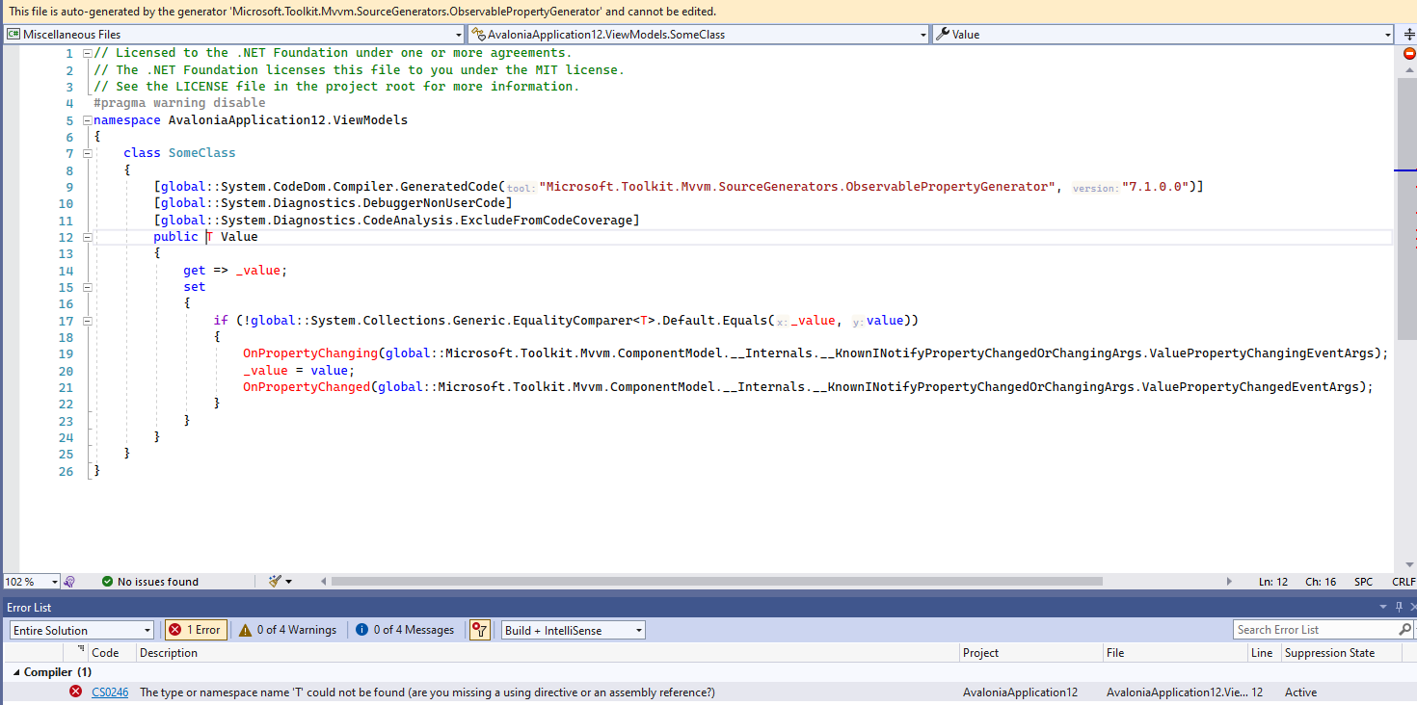
Task: Collapse the Compiler (1) group
Action: pyautogui.click(x=16, y=672)
